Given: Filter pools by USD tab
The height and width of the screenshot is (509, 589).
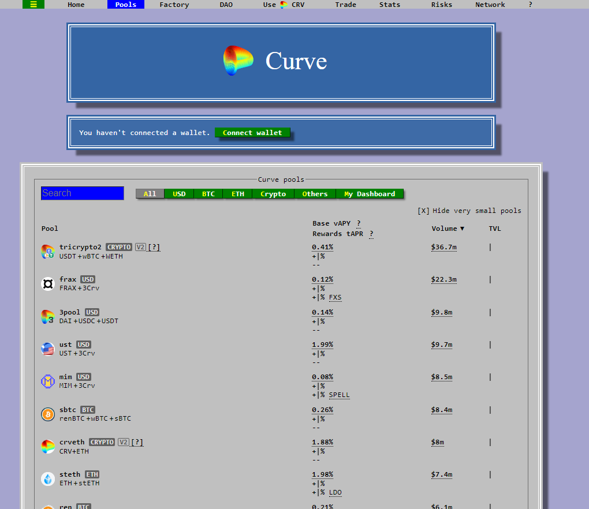Looking at the screenshot, I should pos(179,194).
